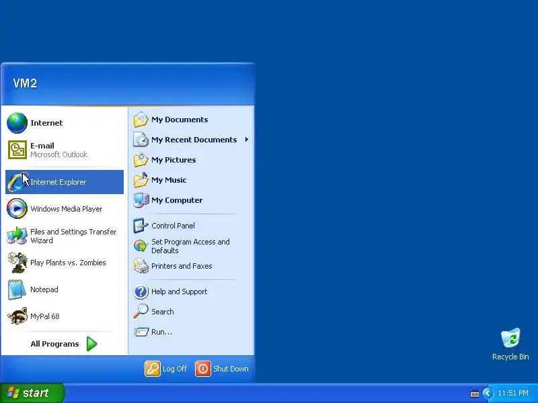Click the keyboard icon in system tray
This screenshot has height=403, width=538.
pyautogui.click(x=475, y=394)
